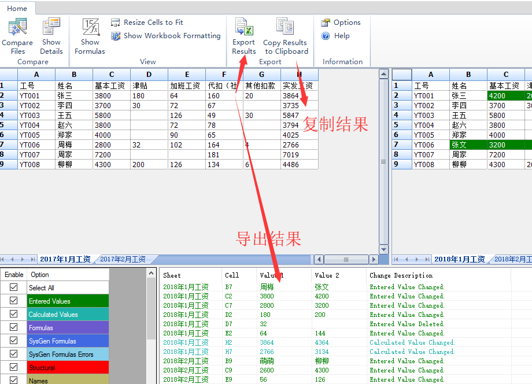Click cell YT003 in left sheet
This screenshot has width=532, height=384.
36,115
